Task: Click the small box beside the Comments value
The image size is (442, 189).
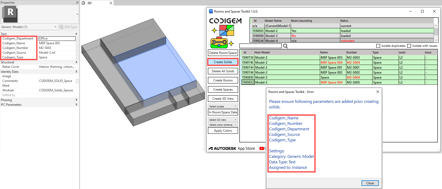Action: pos(77,81)
